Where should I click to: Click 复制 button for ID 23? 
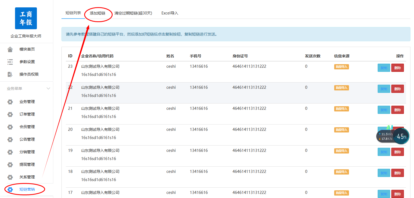[384, 68]
